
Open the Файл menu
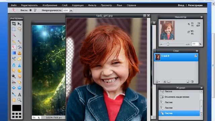coord(14,5)
